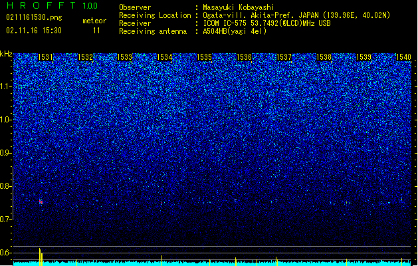Click the yellow intensity spike at 1534
The width and height of the screenshot is (418, 266).
tap(161, 261)
